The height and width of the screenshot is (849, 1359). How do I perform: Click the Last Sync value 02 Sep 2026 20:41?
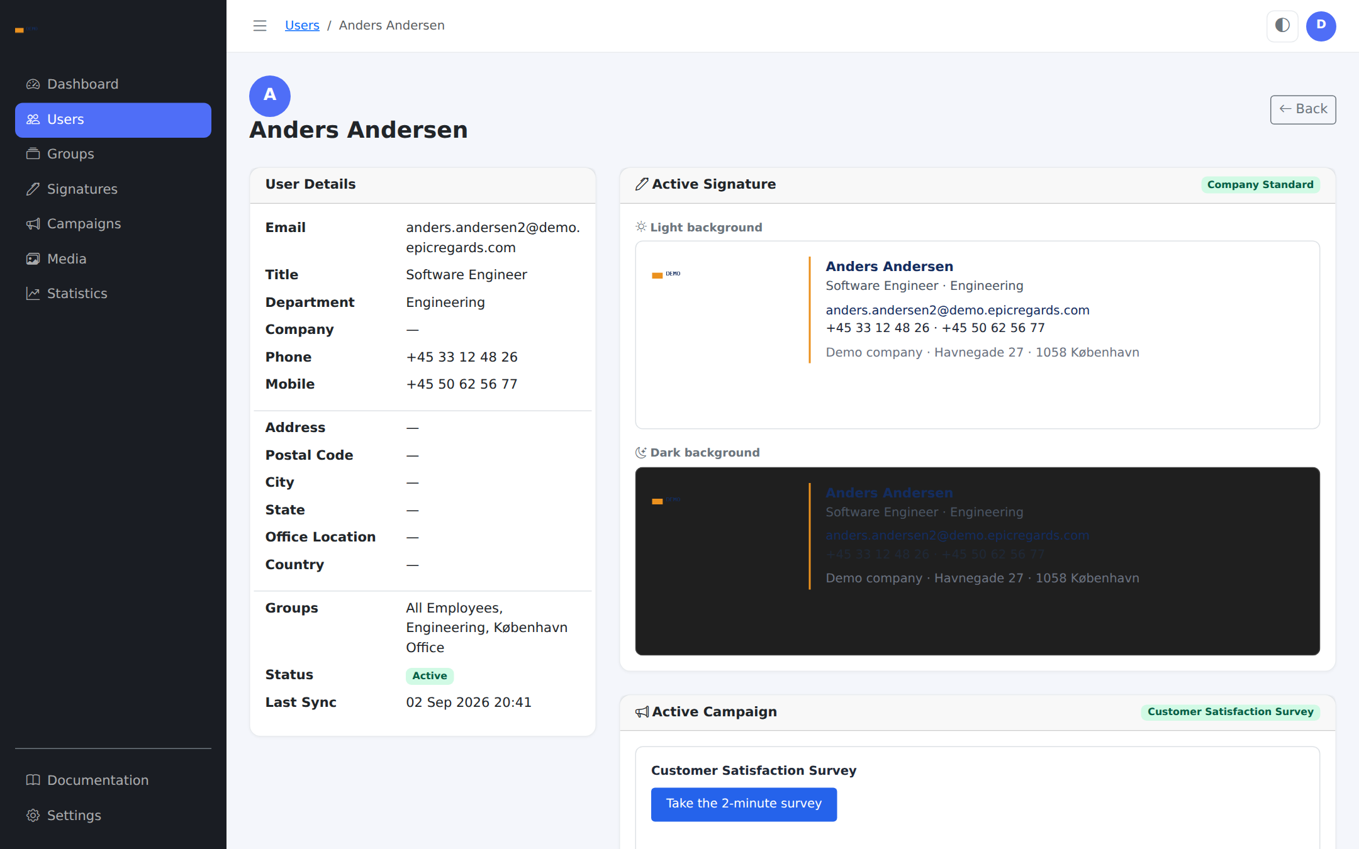pos(469,702)
